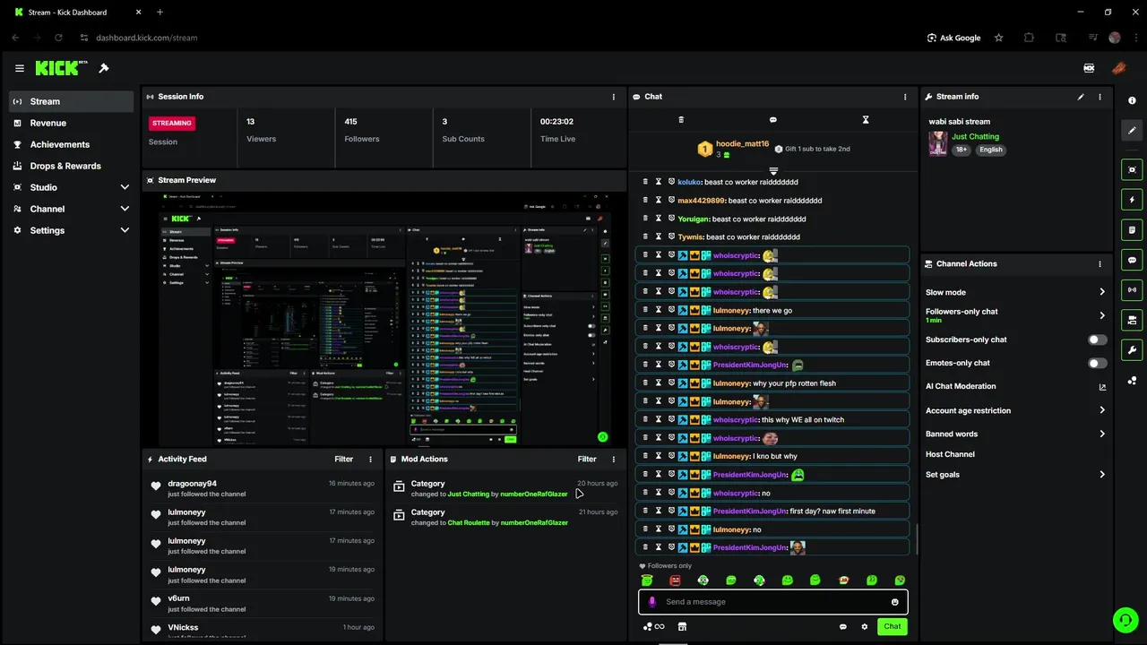Screen dimensions: 1147x645
Task: Open Slow mode options arrow
Action: [x=1102, y=292]
